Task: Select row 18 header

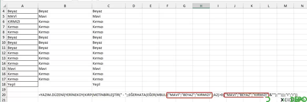Action: [x=3, y=84]
